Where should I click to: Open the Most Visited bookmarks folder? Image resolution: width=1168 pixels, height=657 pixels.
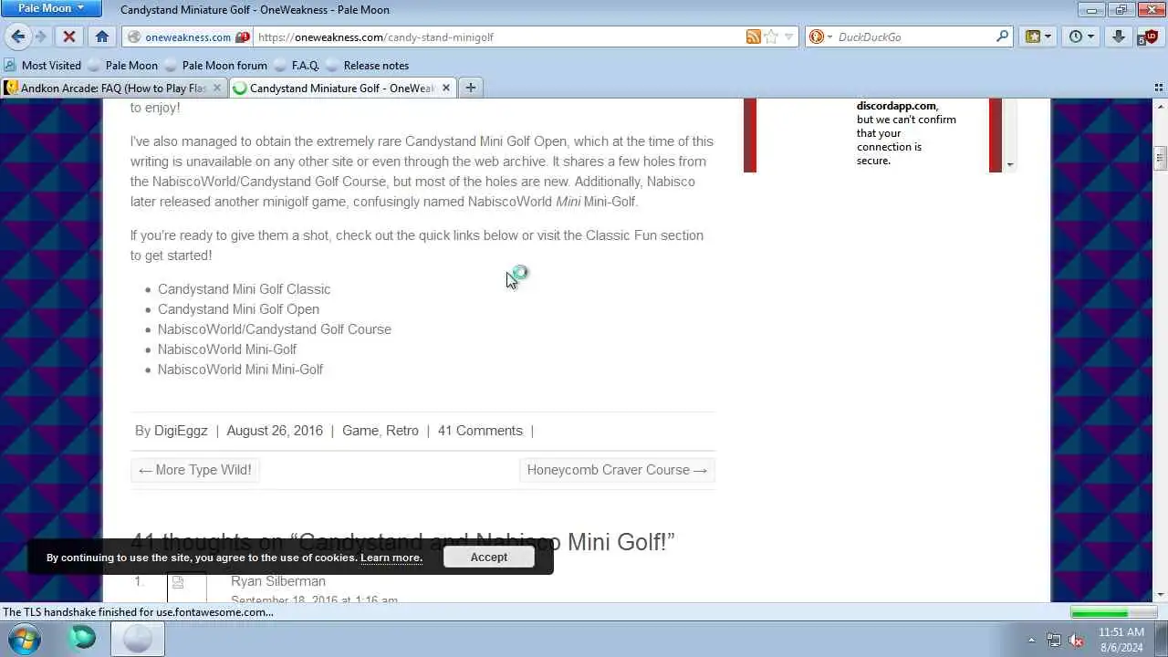pos(43,65)
